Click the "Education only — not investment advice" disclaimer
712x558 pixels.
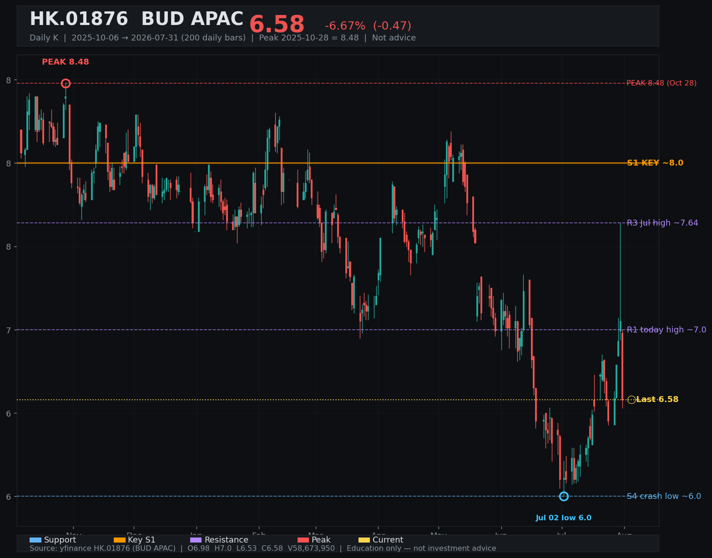click(x=421, y=548)
